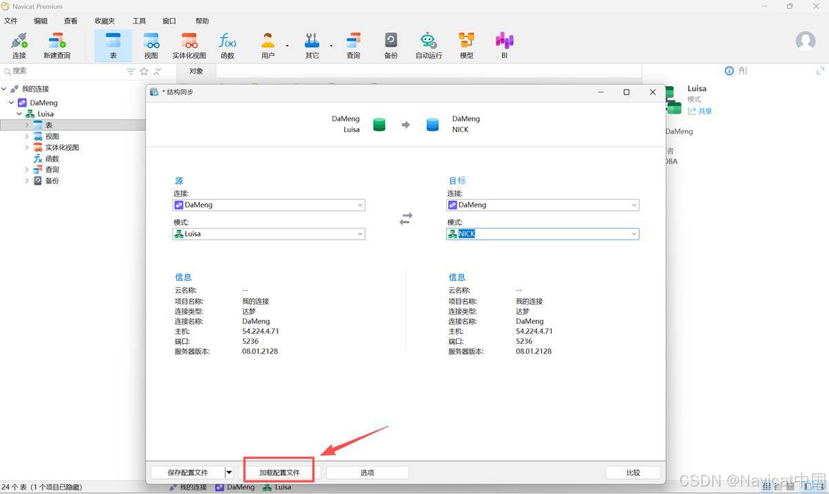This screenshot has width=829, height=494.
Task: Click the expand panel icon in the right pane
Action: point(820,71)
